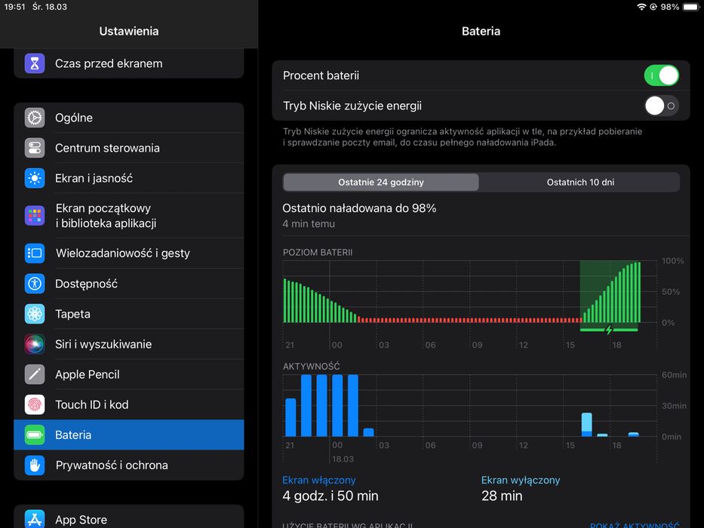Tap the App Store icon
The image size is (704, 528).
pyautogui.click(x=35, y=519)
